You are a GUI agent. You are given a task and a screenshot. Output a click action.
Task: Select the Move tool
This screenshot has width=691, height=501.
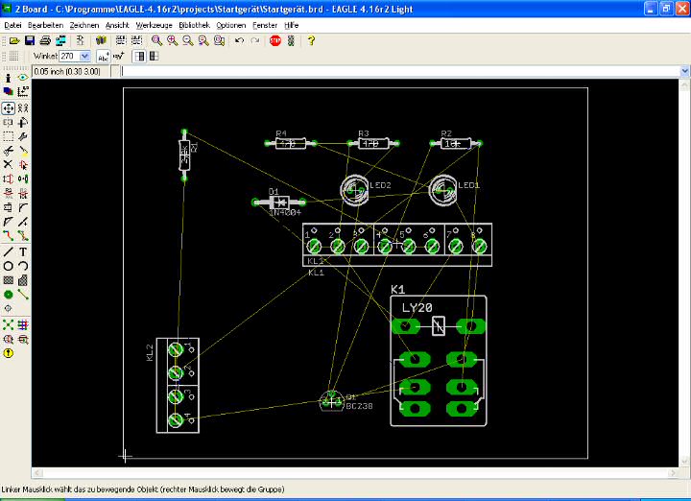(x=8, y=107)
